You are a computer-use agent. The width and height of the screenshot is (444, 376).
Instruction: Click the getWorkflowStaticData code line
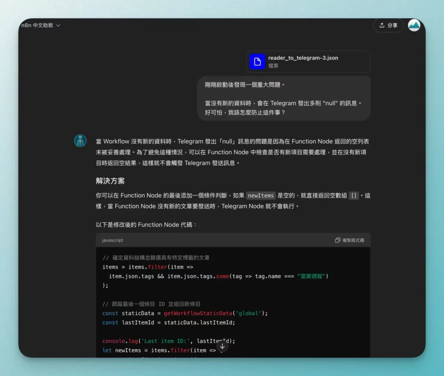click(185, 313)
